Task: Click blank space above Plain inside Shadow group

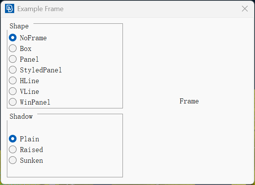Action: pyautogui.click(x=65, y=128)
